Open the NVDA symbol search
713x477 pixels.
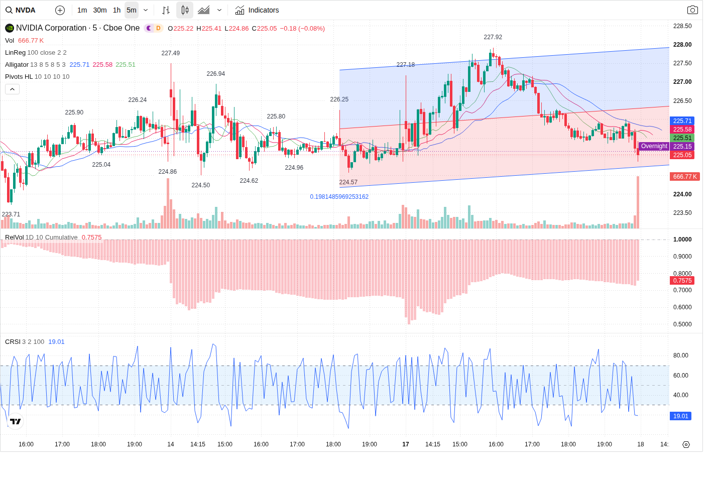[21, 10]
